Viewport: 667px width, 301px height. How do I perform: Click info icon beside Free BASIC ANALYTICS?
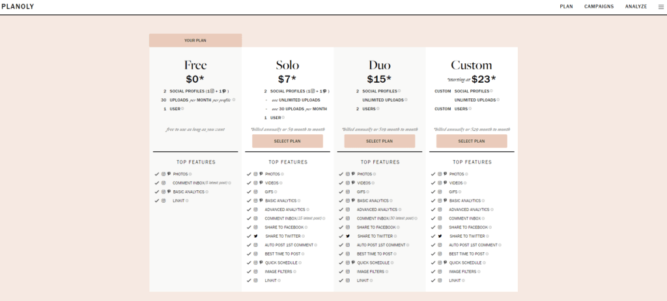(x=207, y=192)
